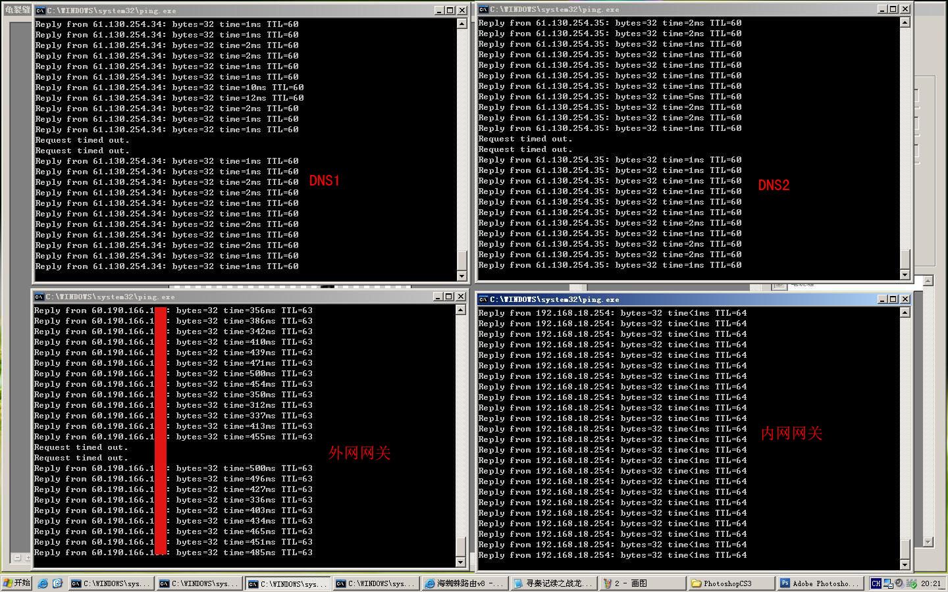This screenshot has width=948, height=592.
Task: Click scroll-down arrow in 61.130.254.34 ping window
Action: 461,276
